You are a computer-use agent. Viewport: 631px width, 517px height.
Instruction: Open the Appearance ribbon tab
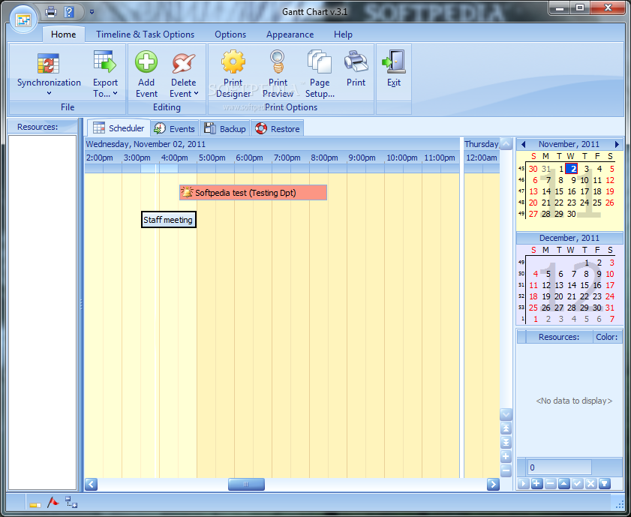click(290, 35)
